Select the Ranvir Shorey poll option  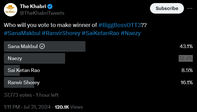point(24,82)
